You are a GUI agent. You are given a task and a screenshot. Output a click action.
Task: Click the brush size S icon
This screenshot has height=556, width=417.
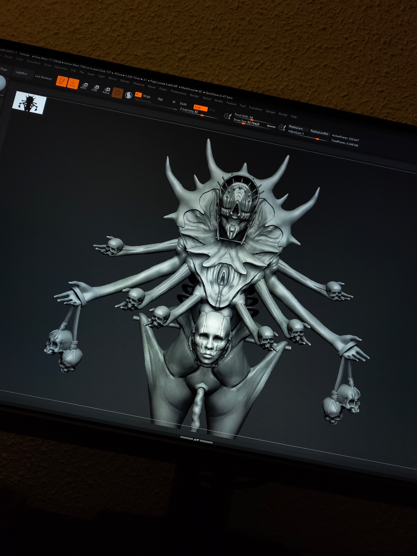point(228,116)
